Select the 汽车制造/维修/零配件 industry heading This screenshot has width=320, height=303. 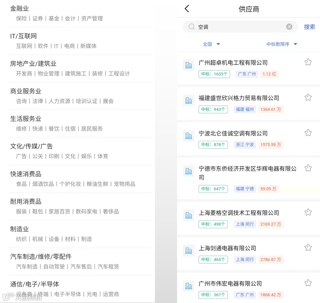coord(41,257)
